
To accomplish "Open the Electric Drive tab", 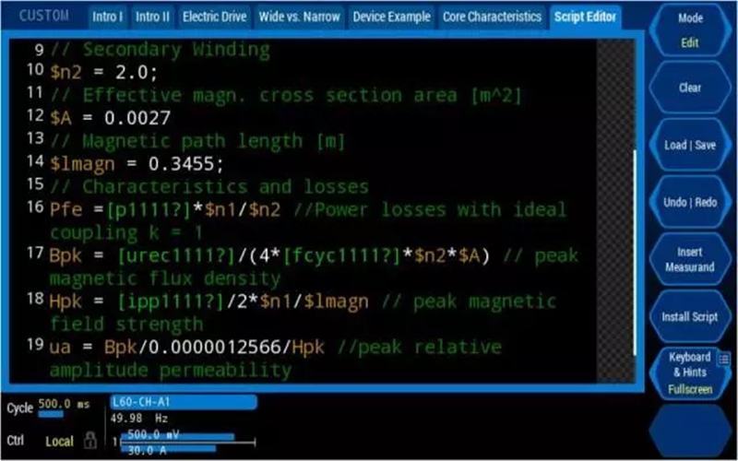I will [214, 17].
